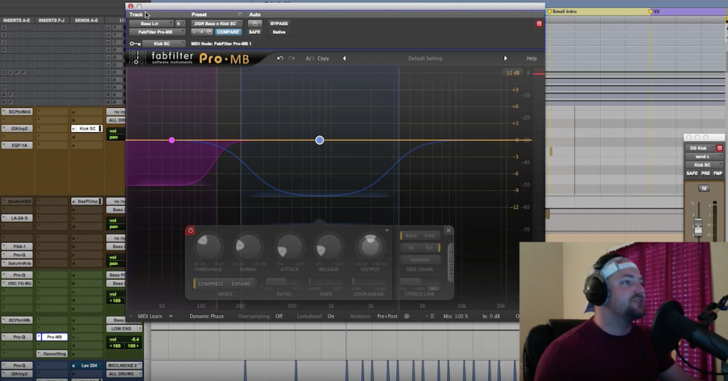
Task: Toggle the SAFE button in plugin header
Action: click(255, 32)
